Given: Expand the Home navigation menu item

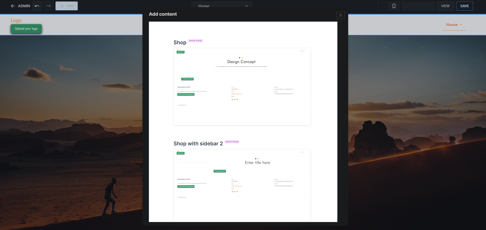Looking at the screenshot, I should click(x=454, y=25).
